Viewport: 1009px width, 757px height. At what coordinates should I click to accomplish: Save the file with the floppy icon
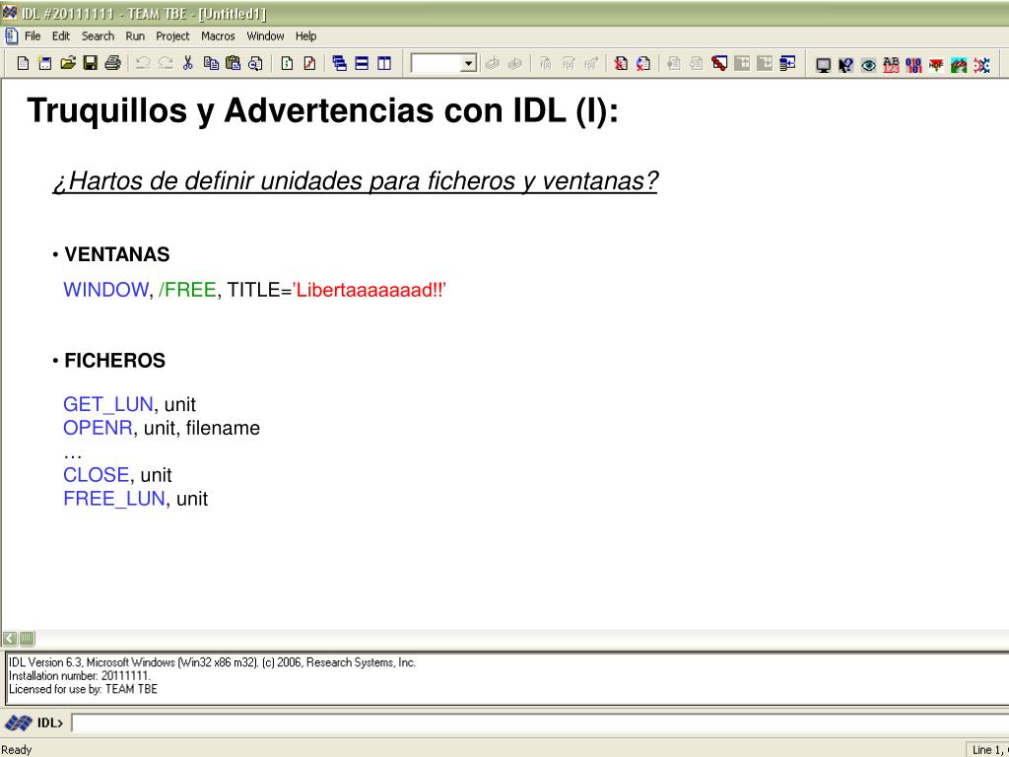(x=90, y=63)
